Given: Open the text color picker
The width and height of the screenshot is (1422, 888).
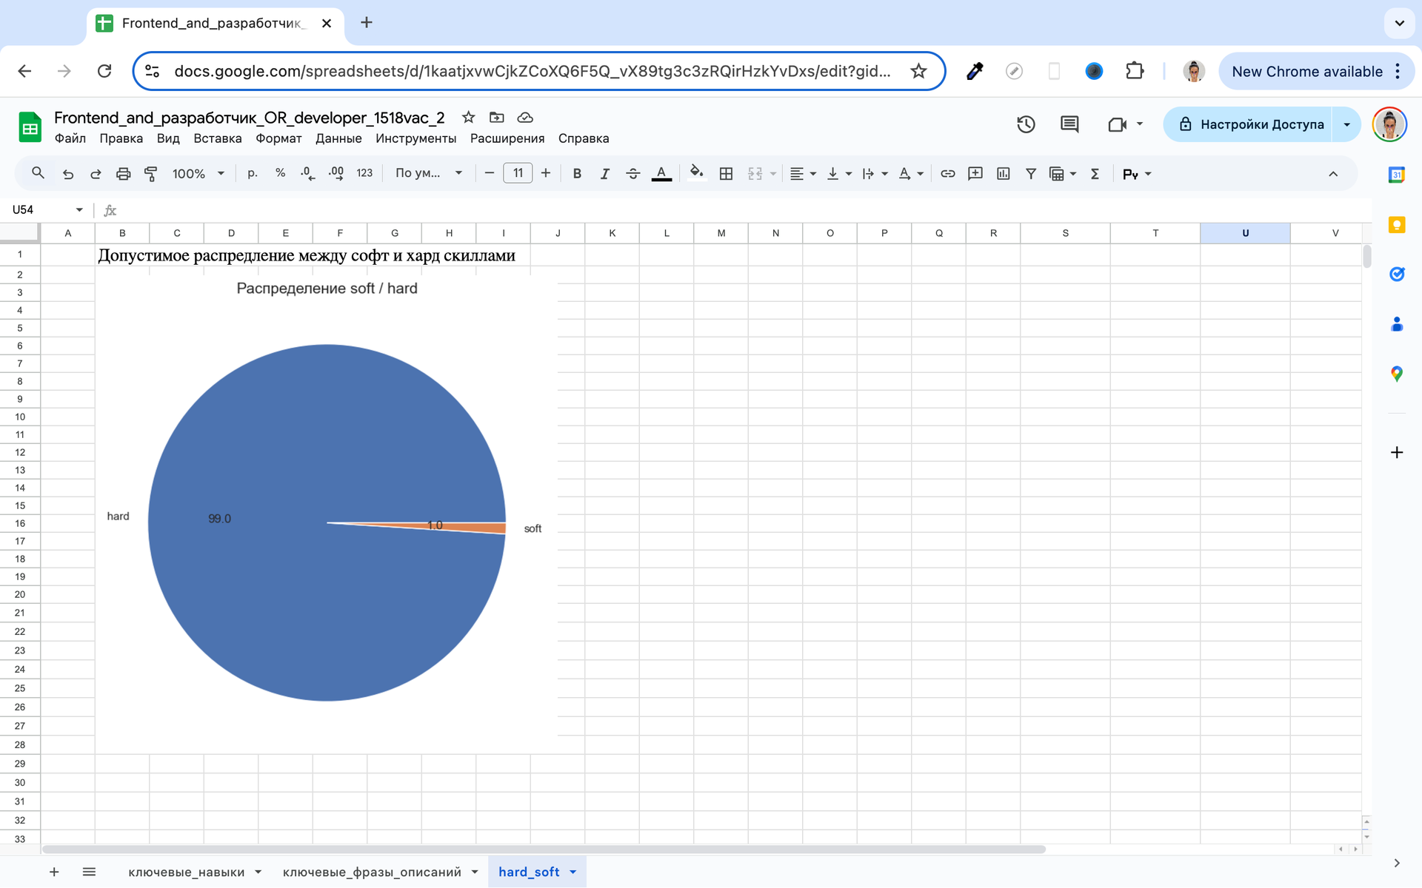Looking at the screenshot, I should pos(661,174).
